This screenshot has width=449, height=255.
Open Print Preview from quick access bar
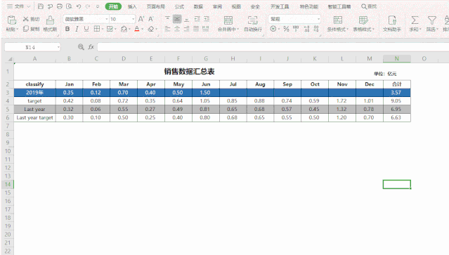(x=69, y=6)
